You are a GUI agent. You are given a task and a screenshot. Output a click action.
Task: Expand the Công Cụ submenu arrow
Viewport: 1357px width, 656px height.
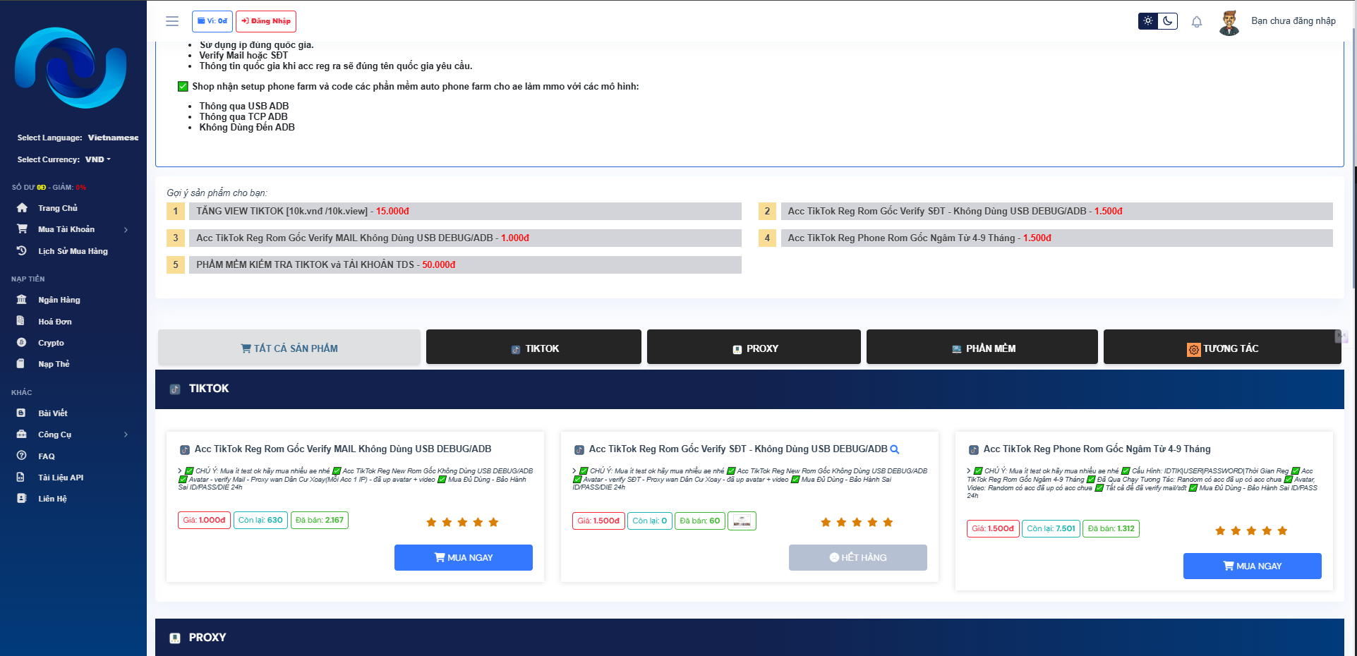click(126, 435)
